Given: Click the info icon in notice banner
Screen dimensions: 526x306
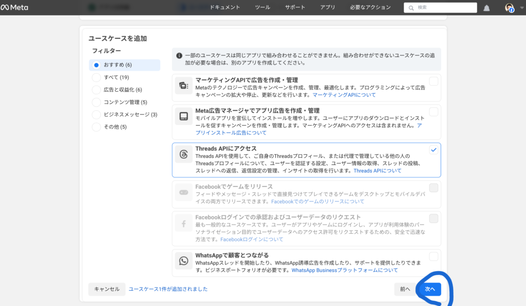Looking at the screenshot, I should 179,56.
